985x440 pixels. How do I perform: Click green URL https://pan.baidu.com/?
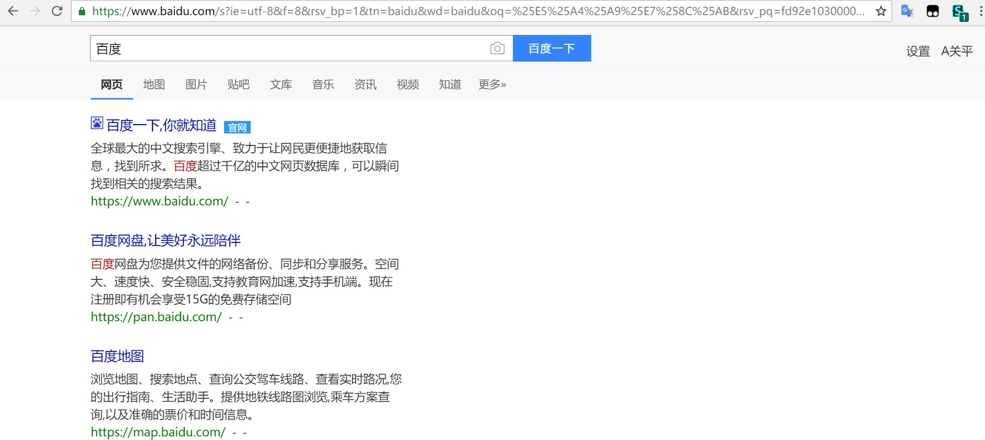click(x=156, y=317)
